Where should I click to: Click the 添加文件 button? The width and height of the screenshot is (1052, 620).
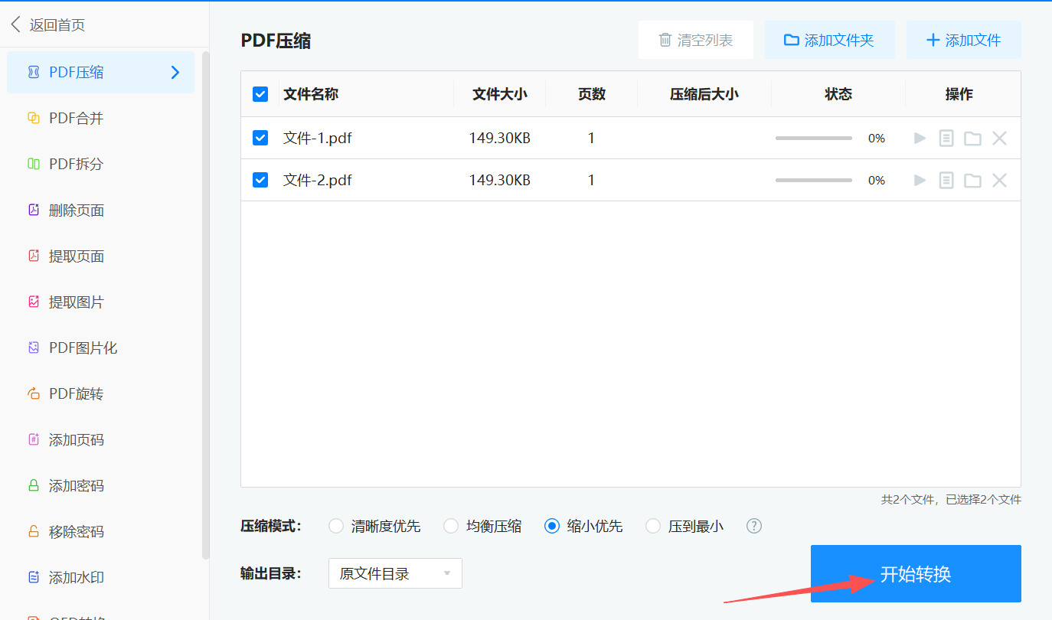coord(964,40)
